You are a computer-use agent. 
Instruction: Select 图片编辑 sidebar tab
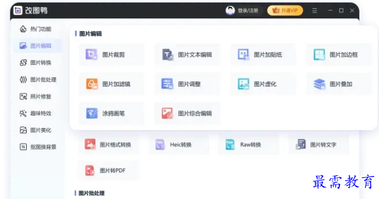point(38,46)
